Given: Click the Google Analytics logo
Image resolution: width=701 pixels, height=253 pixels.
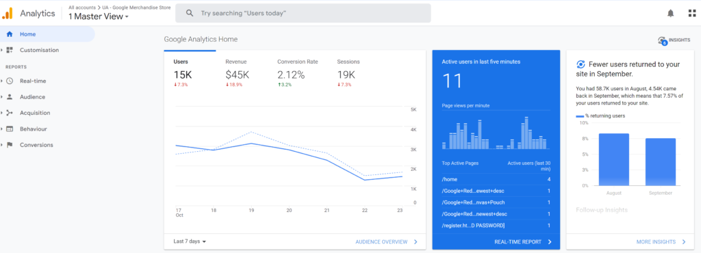Looking at the screenshot, I should coord(7,14).
